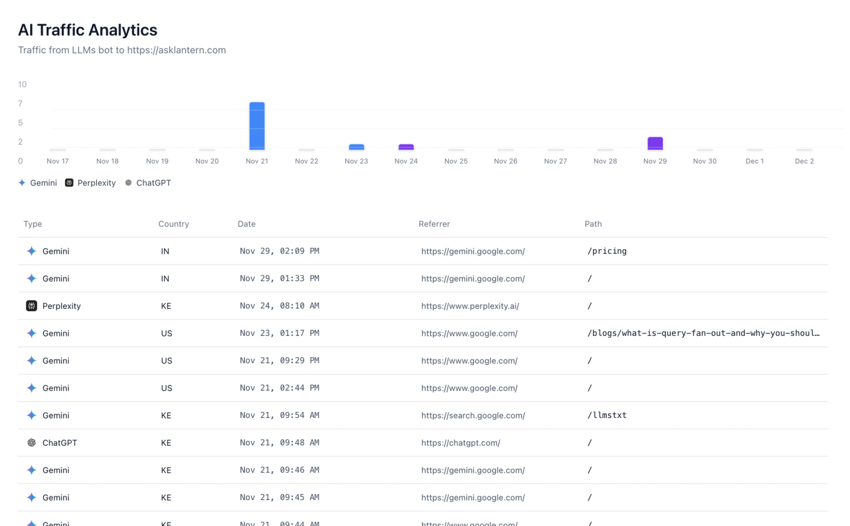
Task: Click the ChatGPT icon in the Nov 21 09:48 row
Action: [x=32, y=443]
